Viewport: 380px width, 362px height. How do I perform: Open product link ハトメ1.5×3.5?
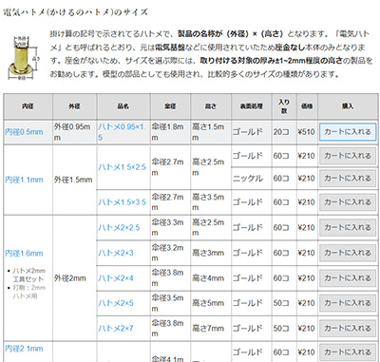(122, 202)
